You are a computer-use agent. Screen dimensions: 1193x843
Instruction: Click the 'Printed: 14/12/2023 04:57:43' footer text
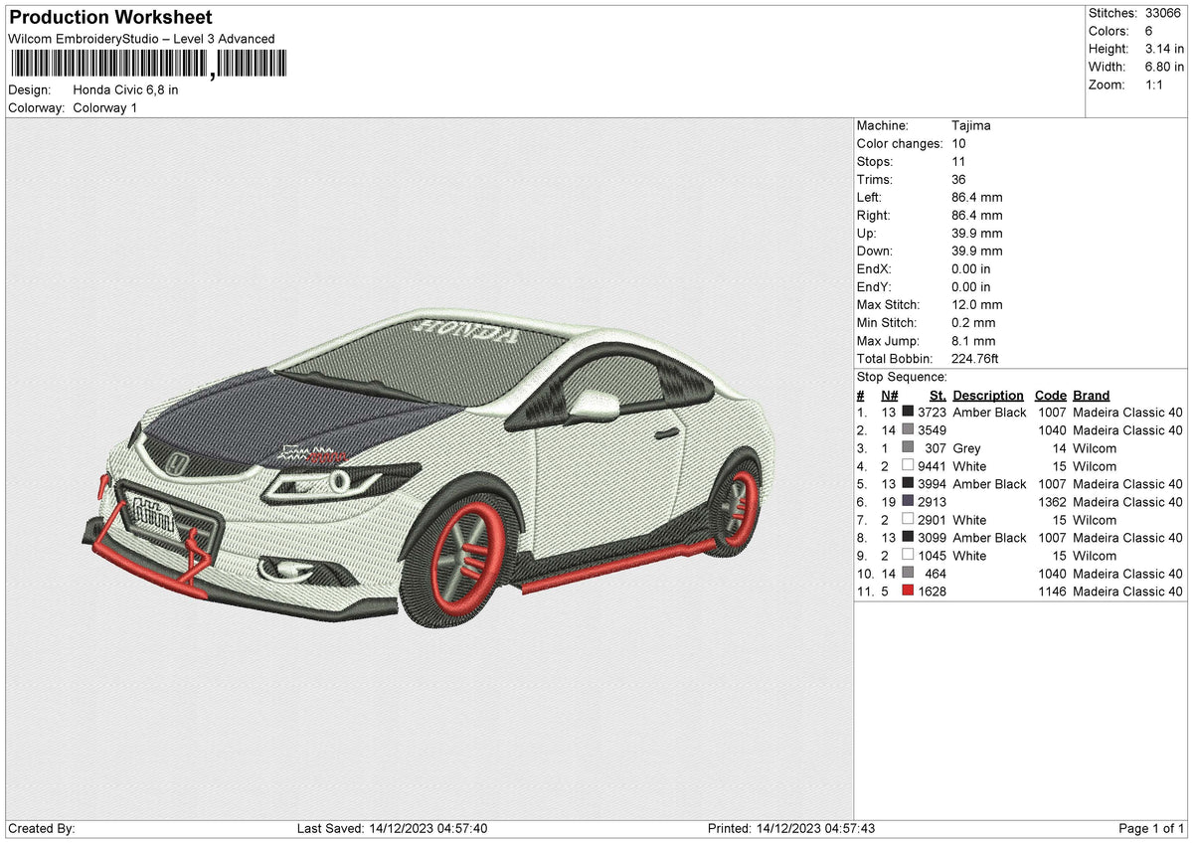[790, 829]
